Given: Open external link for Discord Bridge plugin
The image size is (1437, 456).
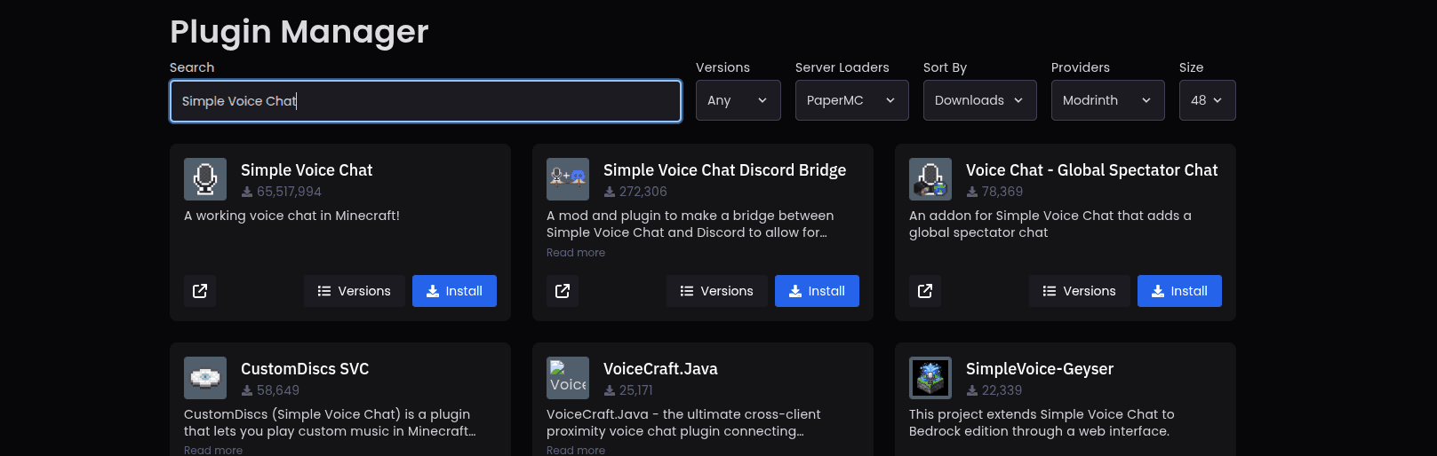Looking at the screenshot, I should (x=563, y=291).
